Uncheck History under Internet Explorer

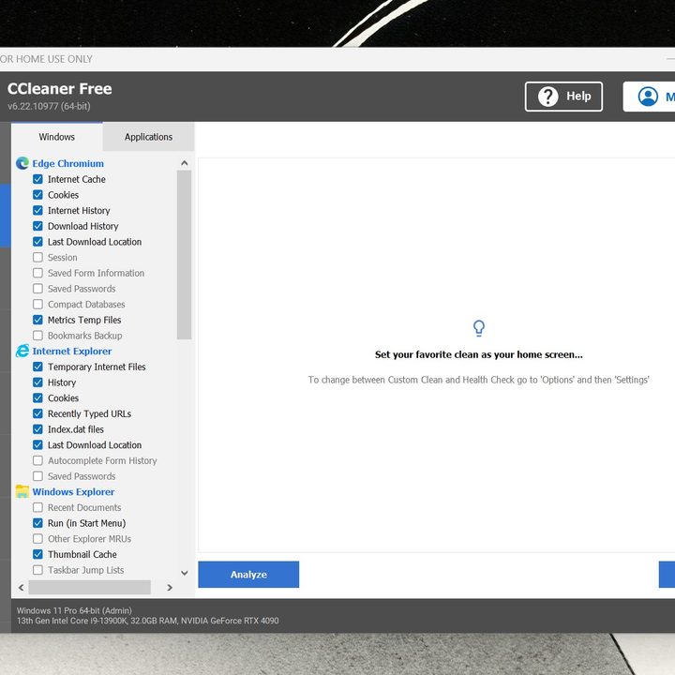37,382
